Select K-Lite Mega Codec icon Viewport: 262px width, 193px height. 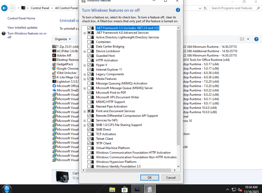click(54, 77)
